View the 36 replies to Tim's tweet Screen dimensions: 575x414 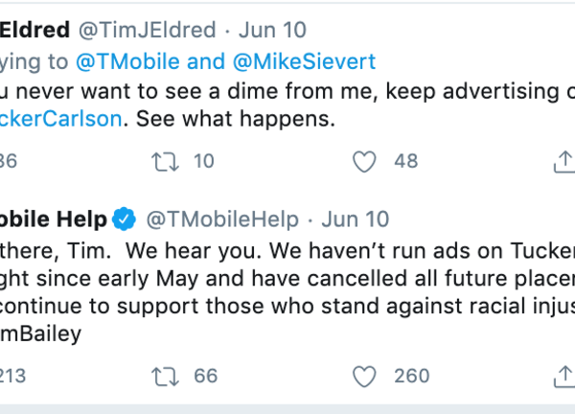(x=8, y=162)
